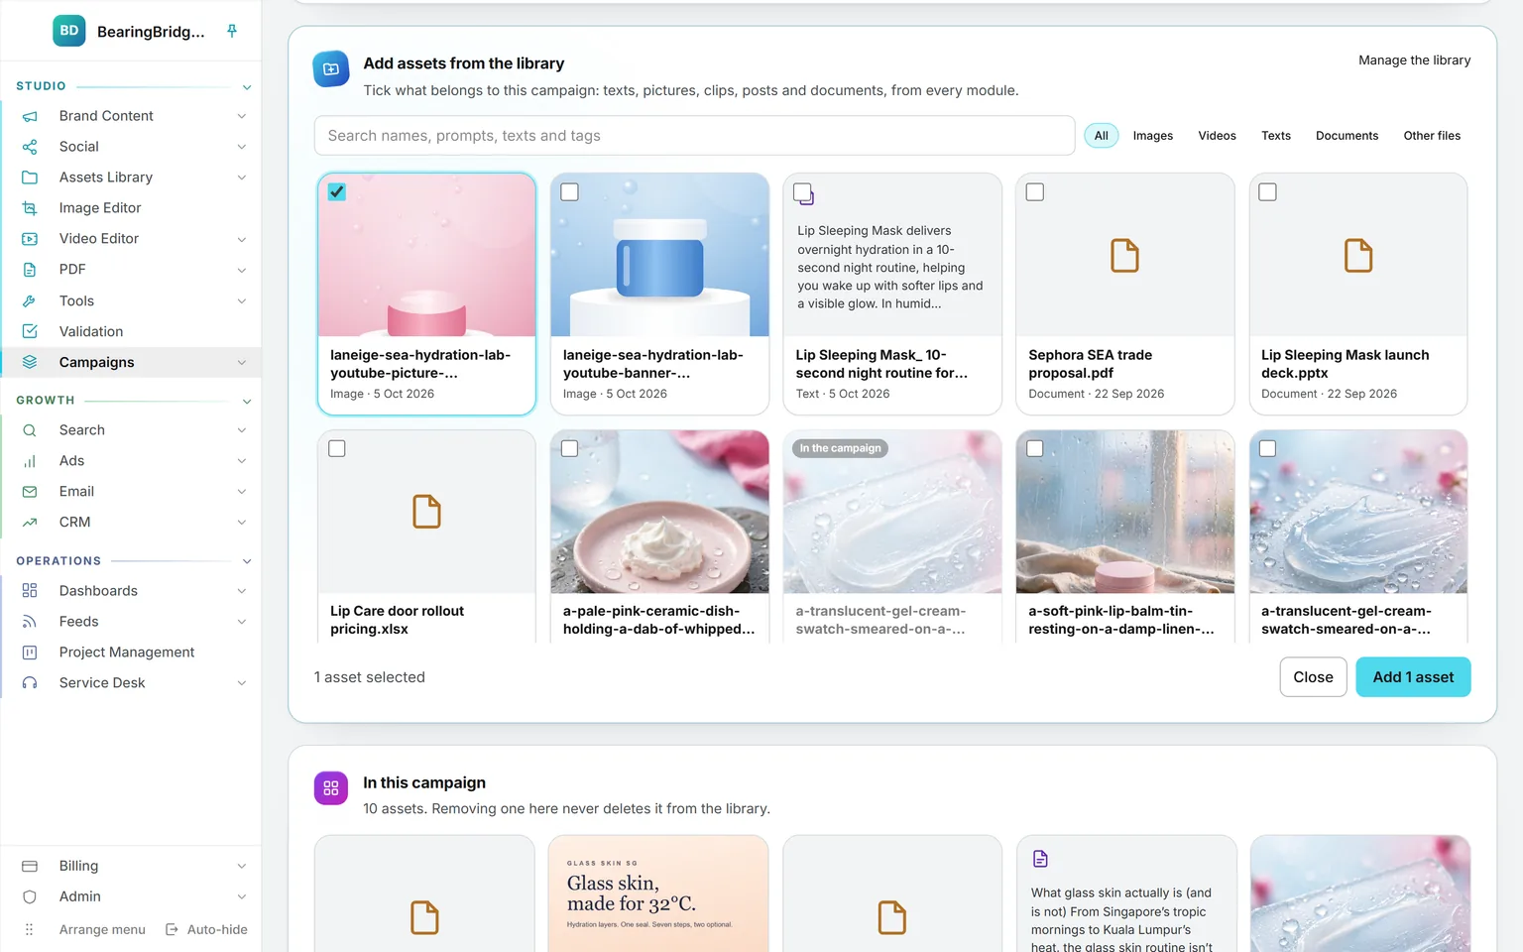Click the Search magnifier icon in sidebar
Screen dimensions: 1523x952
point(30,430)
